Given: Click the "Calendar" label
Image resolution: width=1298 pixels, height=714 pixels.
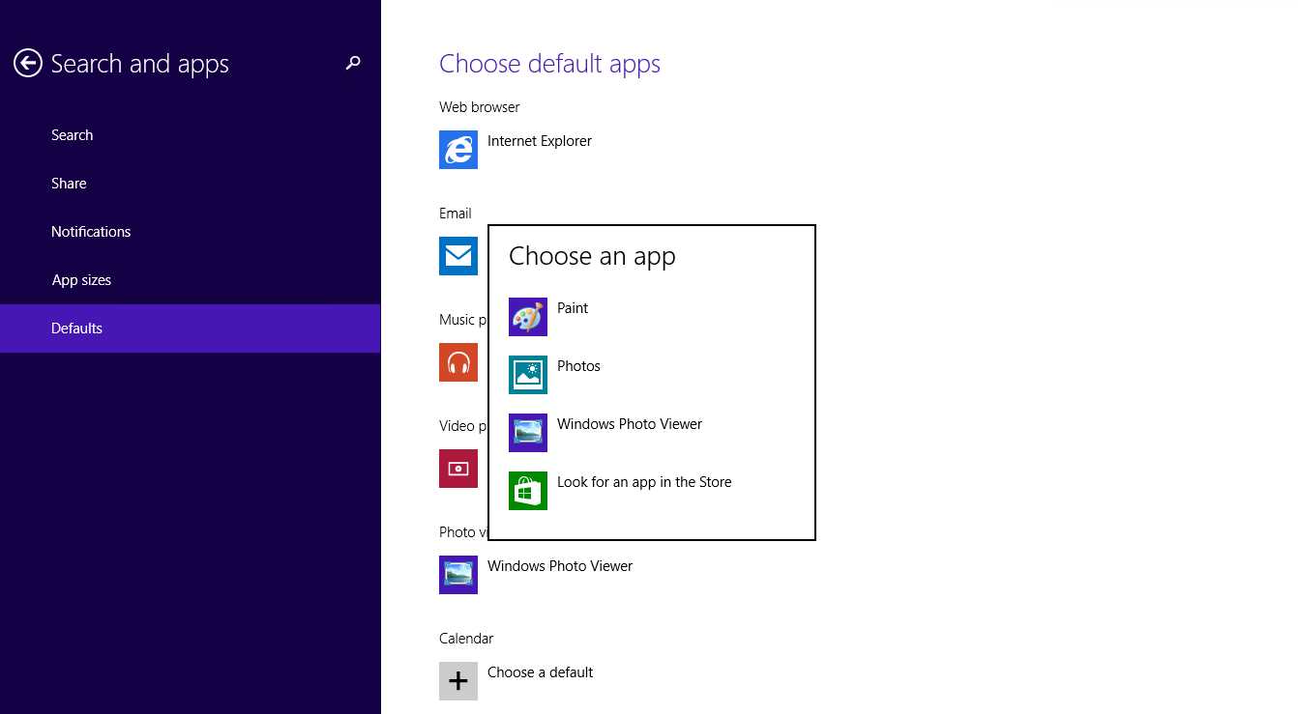Looking at the screenshot, I should tap(466, 639).
